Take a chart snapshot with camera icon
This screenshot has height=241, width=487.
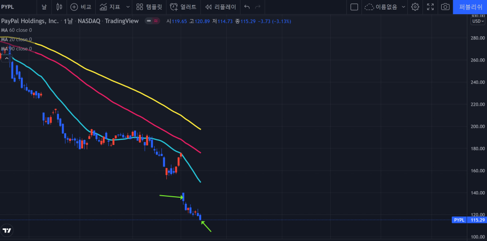(445, 7)
